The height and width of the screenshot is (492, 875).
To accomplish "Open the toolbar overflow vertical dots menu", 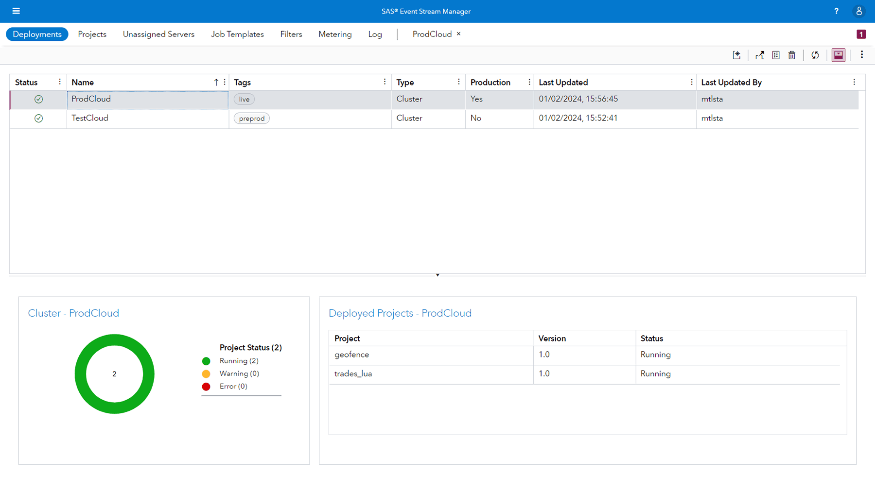I will [x=862, y=55].
